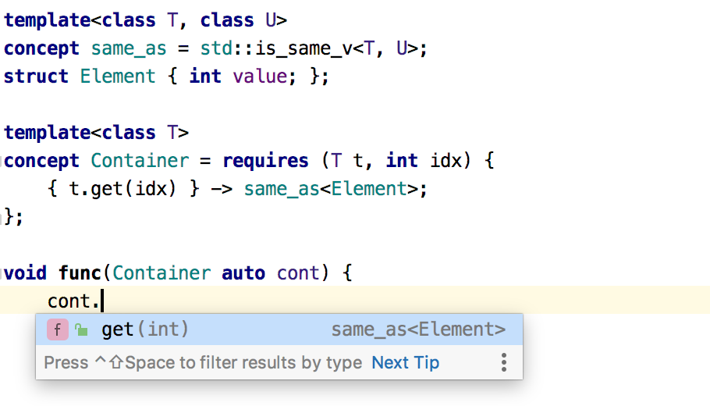The width and height of the screenshot is (710, 406).
Task: Select the get(int) completion suggestion
Action: click(x=145, y=329)
